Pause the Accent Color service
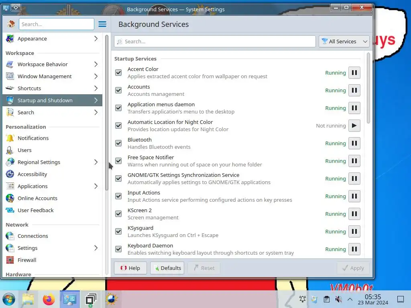The width and height of the screenshot is (411, 308). pos(354,73)
